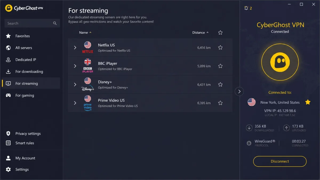Toggle the favorites star column header
Image resolution: width=320 pixels, height=180 pixels.
click(220, 33)
